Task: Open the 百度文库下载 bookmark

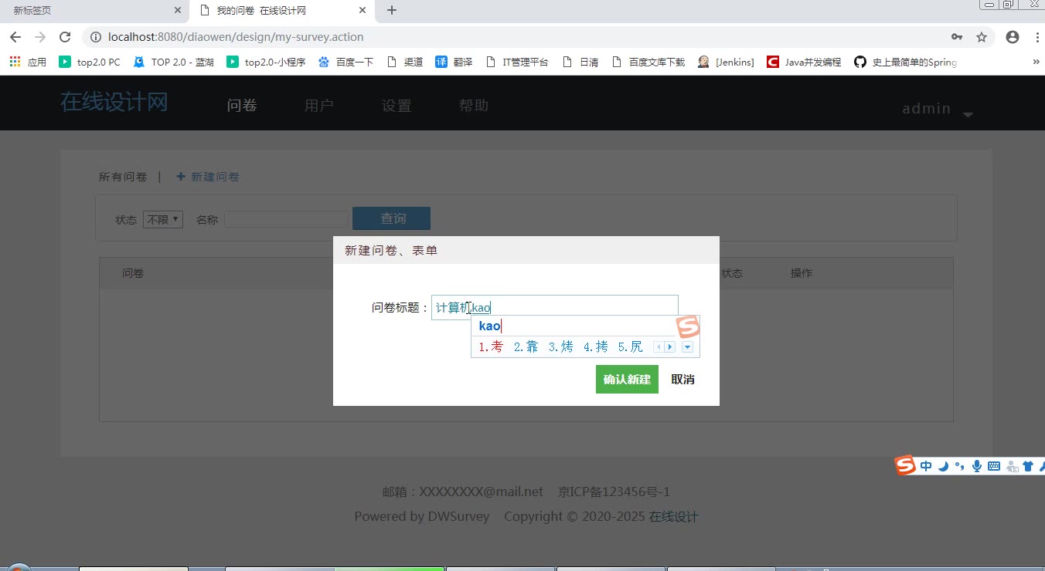Action: pyautogui.click(x=648, y=62)
